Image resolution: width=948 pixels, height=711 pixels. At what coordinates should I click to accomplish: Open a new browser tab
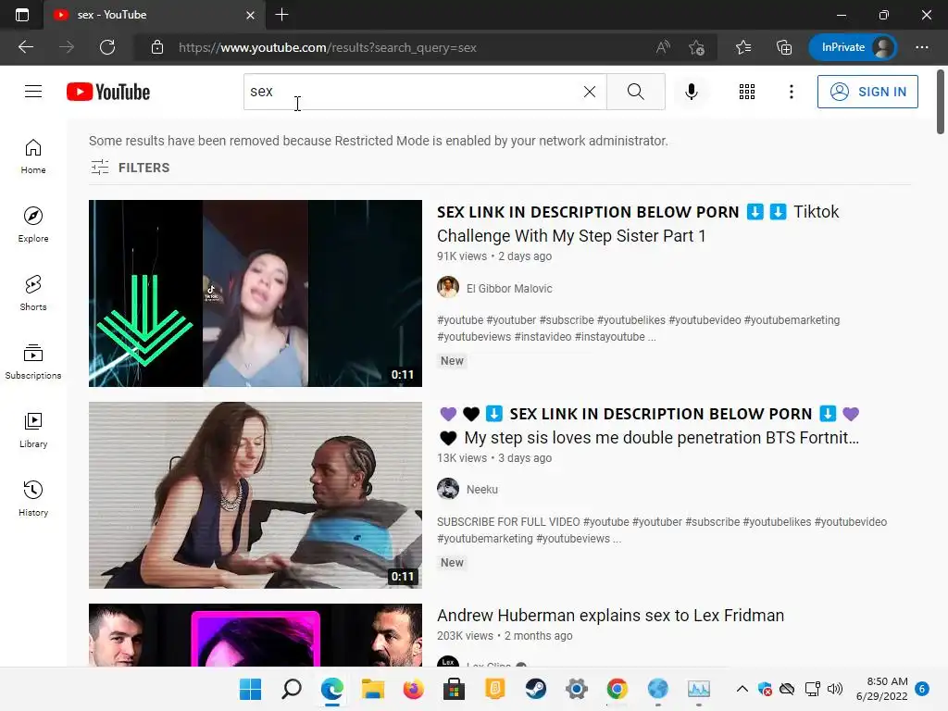(x=281, y=15)
